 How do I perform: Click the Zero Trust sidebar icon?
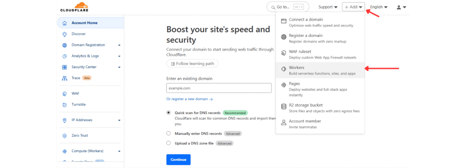coord(65,136)
